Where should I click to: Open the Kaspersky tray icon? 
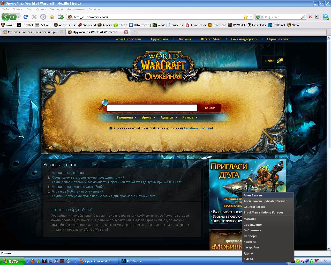pyautogui.click(x=303, y=261)
